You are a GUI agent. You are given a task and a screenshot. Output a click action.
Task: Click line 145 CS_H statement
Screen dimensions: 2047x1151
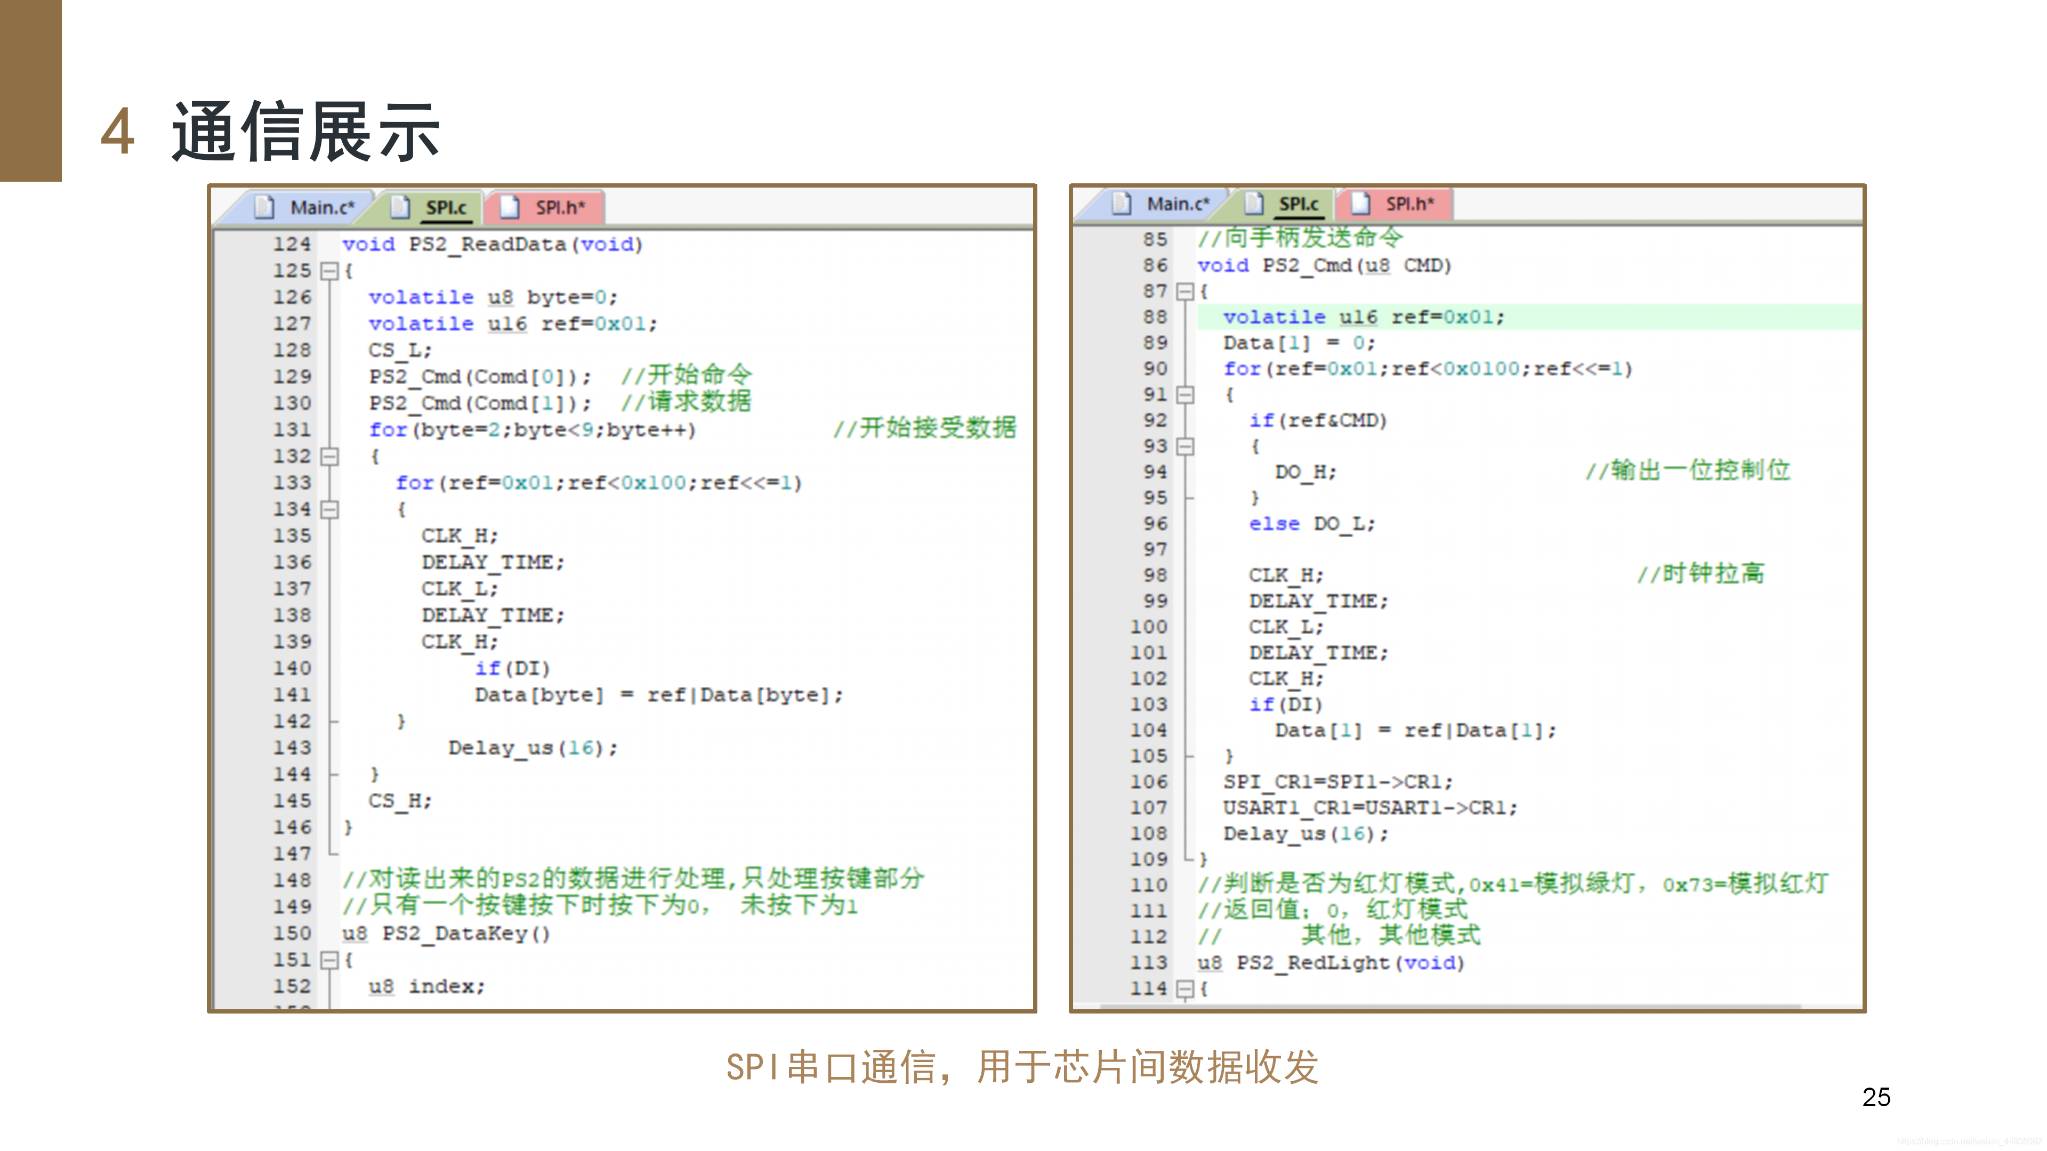(x=400, y=801)
